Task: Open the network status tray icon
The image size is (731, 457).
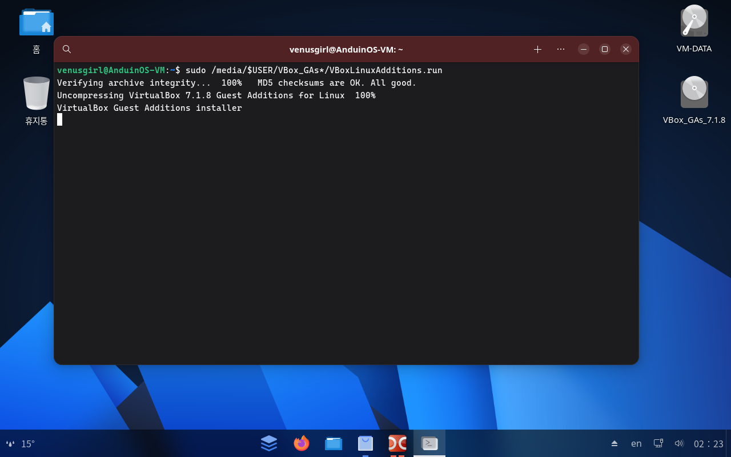Action: 658,443
